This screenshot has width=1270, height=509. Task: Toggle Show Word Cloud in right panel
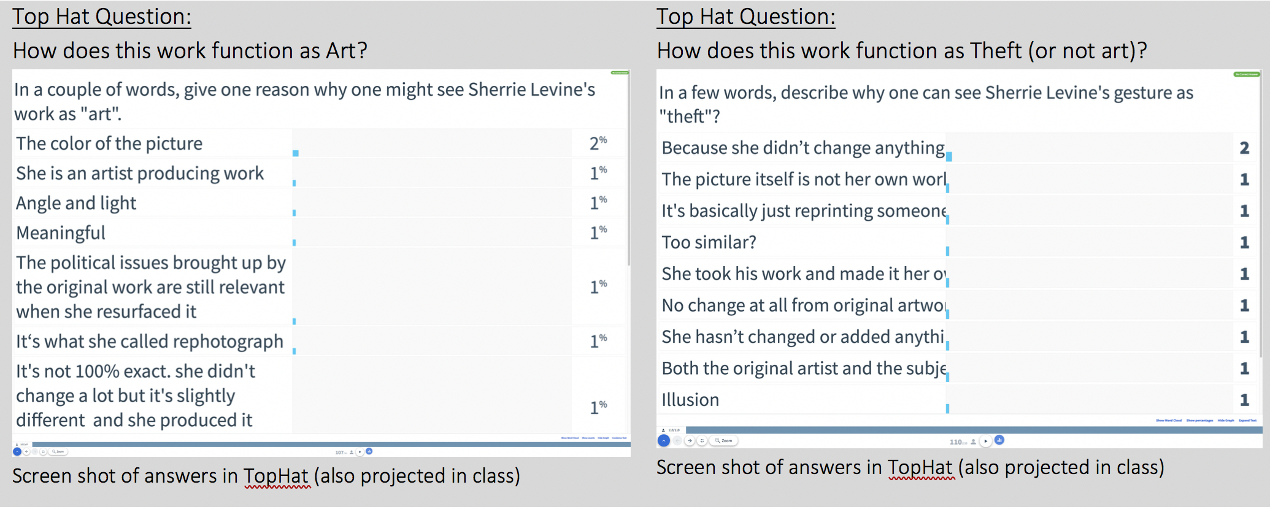coord(1169,421)
